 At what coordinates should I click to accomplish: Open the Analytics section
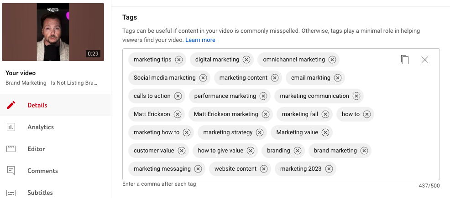point(55,127)
